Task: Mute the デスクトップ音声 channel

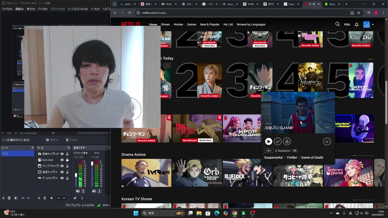Action: click(x=78, y=191)
